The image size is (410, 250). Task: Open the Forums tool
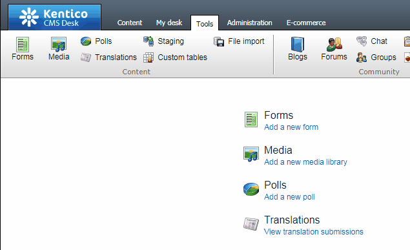(x=334, y=49)
